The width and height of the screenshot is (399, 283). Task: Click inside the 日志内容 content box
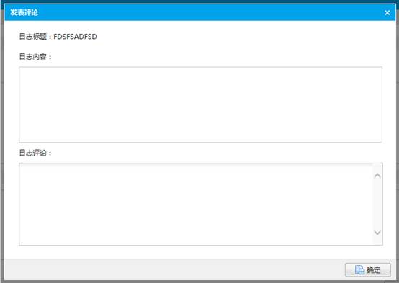(200, 104)
